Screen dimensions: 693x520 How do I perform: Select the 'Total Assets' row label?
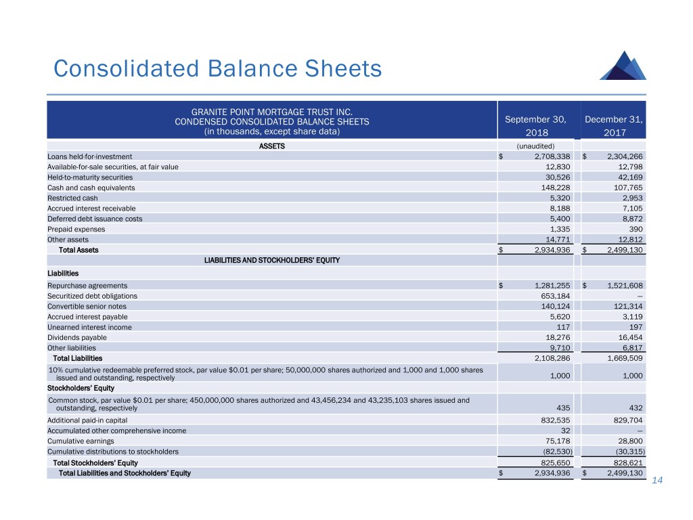pyautogui.click(x=79, y=250)
